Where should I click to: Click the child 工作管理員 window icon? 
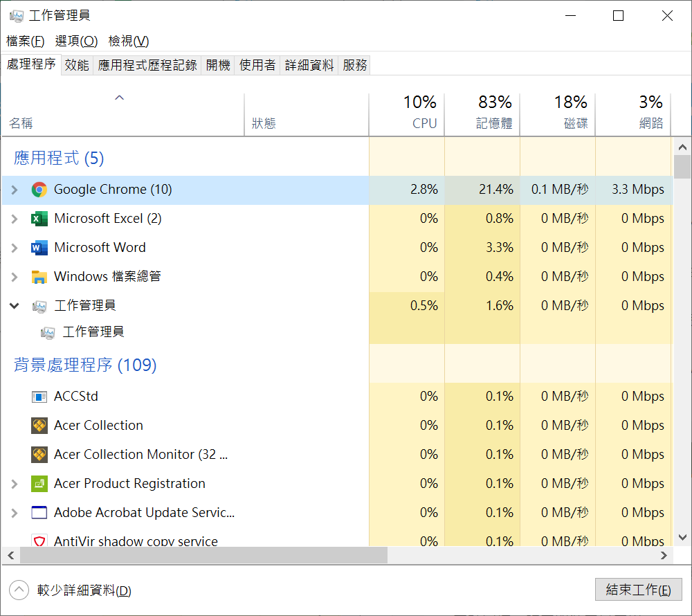[48, 332]
